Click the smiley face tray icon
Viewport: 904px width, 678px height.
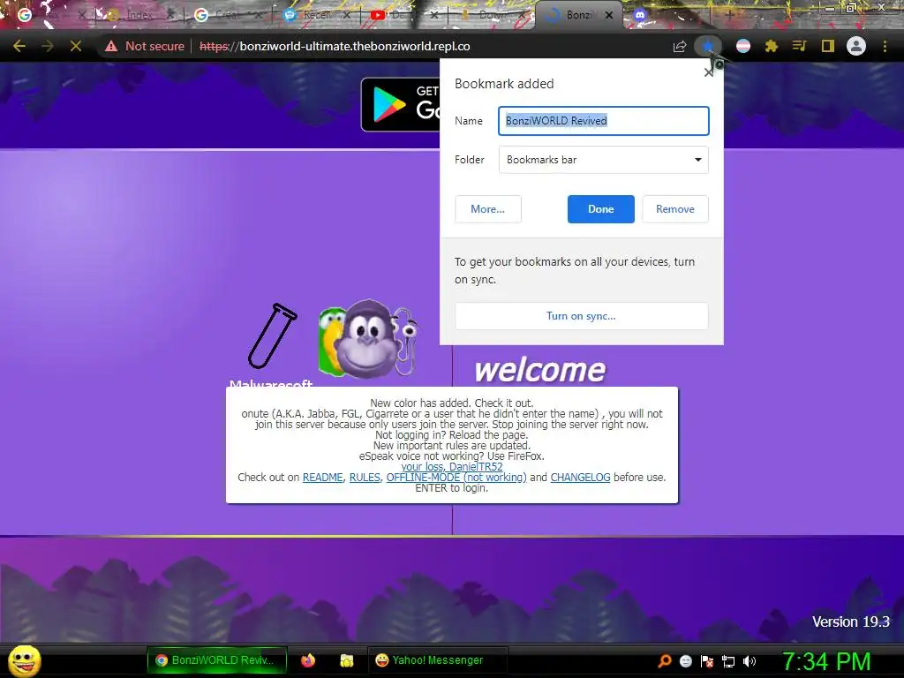[x=685, y=661]
